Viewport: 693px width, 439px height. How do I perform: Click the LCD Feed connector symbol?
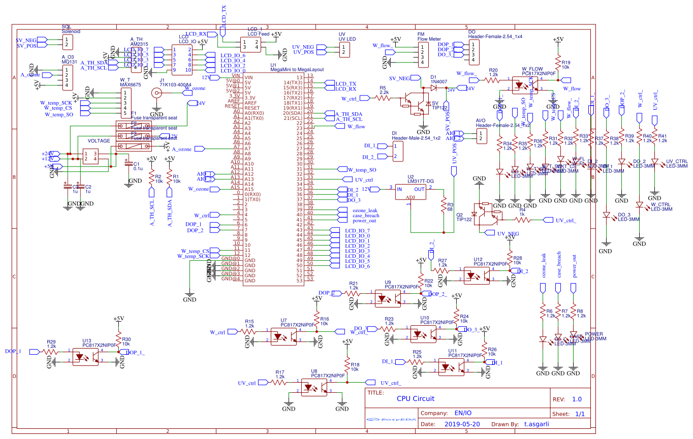pos(251,45)
